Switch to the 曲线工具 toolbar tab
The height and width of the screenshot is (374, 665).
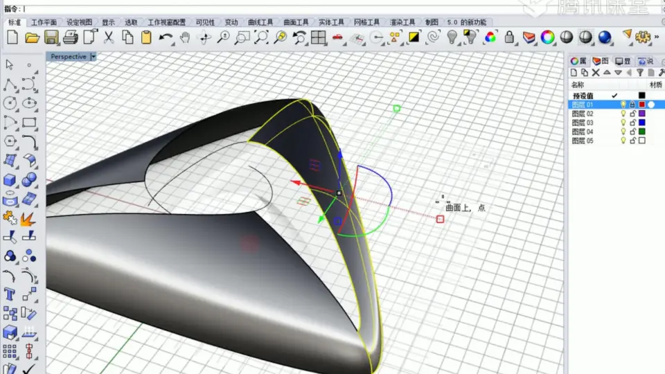260,22
